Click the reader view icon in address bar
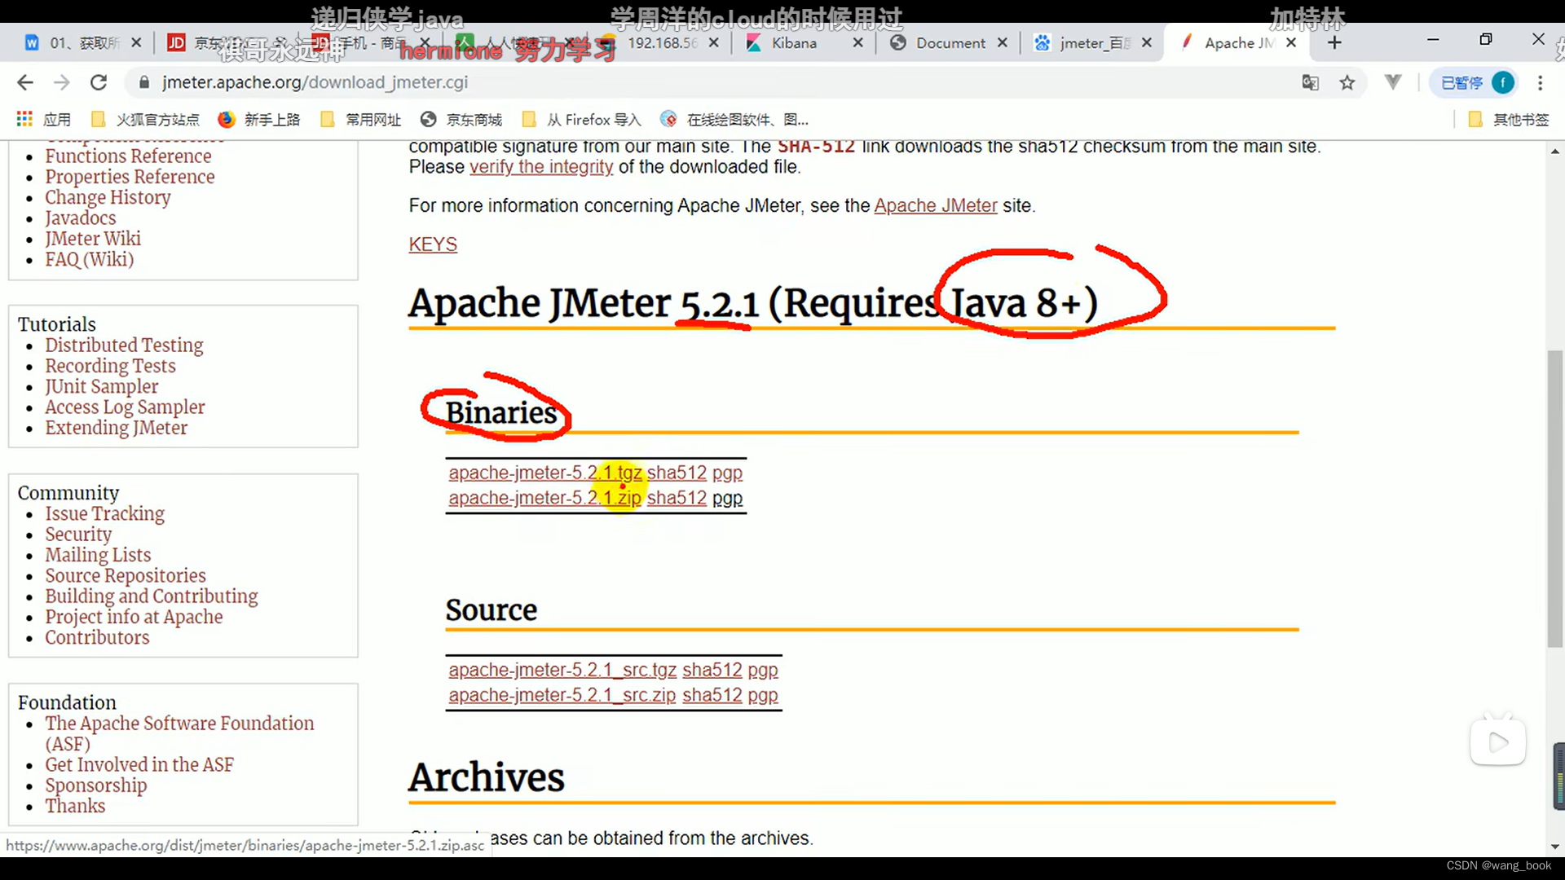Image resolution: width=1565 pixels, height=880 pixels. (x=1393, y=83)
